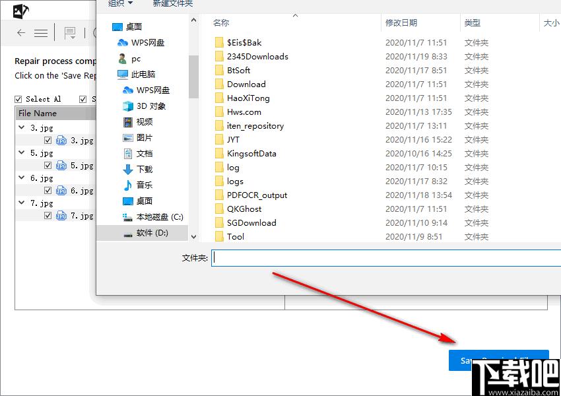Open 3D 对象 folder
Screen dimensions: 561x396
pyautogui.click(x=144, y=106)
